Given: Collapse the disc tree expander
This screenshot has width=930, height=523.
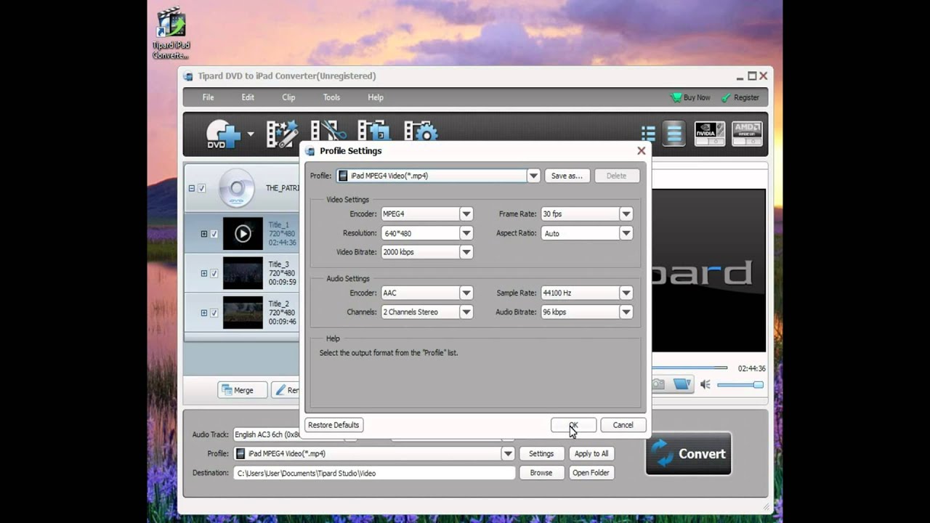Looking at the screenshot, I should (192, 188).
